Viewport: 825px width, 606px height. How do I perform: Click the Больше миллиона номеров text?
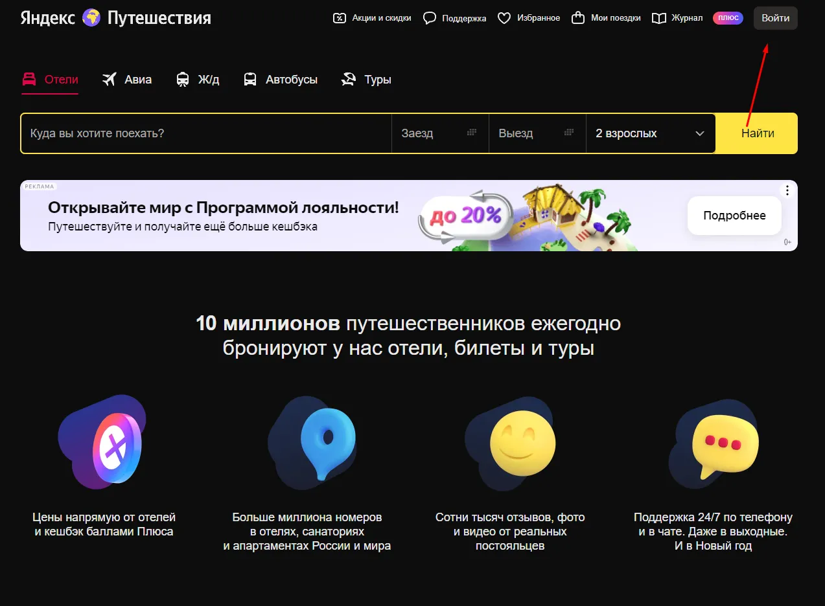[307, 532]
